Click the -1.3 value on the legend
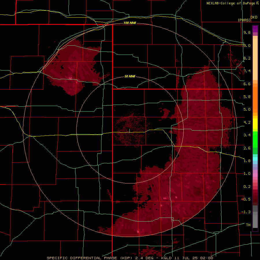This screenshot has height=260, width=260. click(246, 212)
